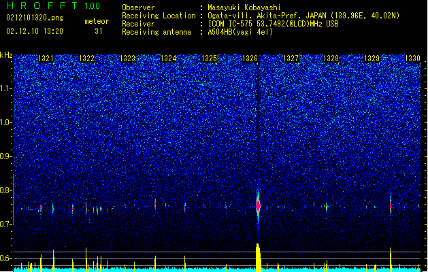This screenshot has width=428, height=272.
Task: Click the 1330 time axis marker
Action: pyautogui.click(x=413, y=58)
